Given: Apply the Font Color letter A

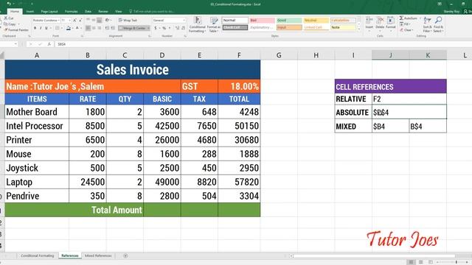Looking at the screenshot, I should (x=77, y=28).
